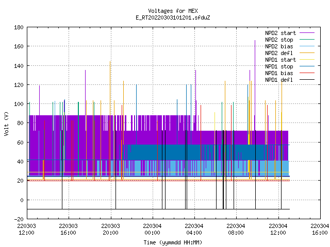The image size is (330, 247).
Task: Click the black NPD1 defl legend line
Action: point(307,80)
